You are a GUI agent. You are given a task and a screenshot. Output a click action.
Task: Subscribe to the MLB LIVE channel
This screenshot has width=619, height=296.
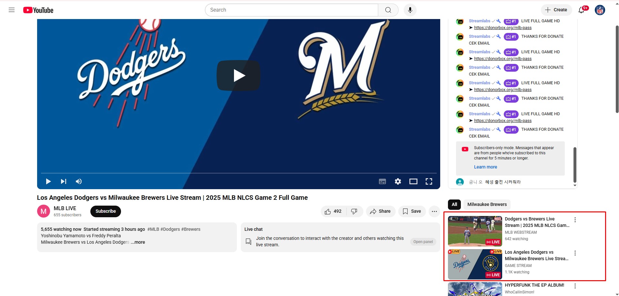pos(106,211)
